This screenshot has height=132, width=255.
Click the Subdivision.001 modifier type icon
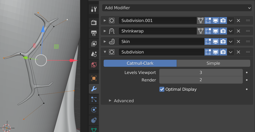(x=111, y=20)
